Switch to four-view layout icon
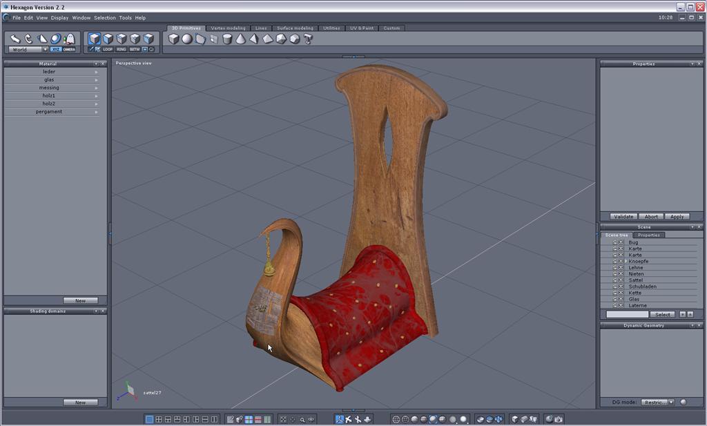707x426 pixels. point(159,419)
